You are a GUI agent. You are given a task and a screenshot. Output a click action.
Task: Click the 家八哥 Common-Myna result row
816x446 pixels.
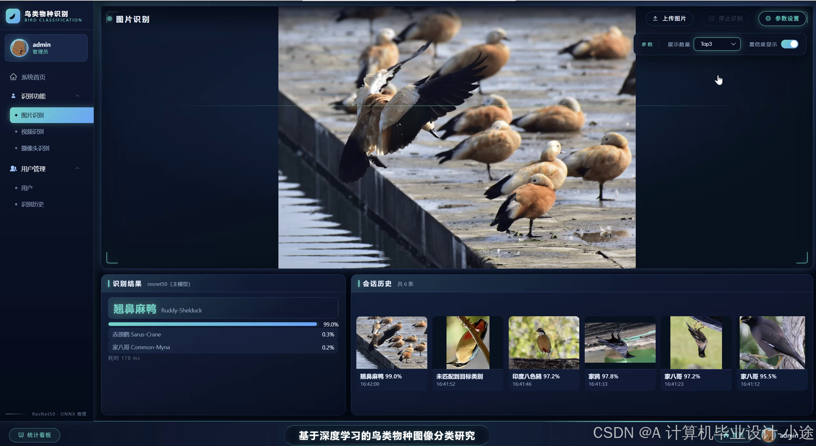(x=223, y=347)
